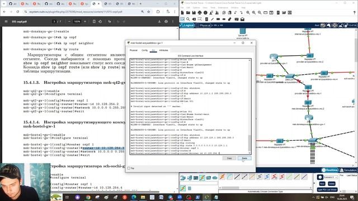Toggle the Top checkbox in CLI window
This screenshot has width=358, height=201.
tap(129, 168)
